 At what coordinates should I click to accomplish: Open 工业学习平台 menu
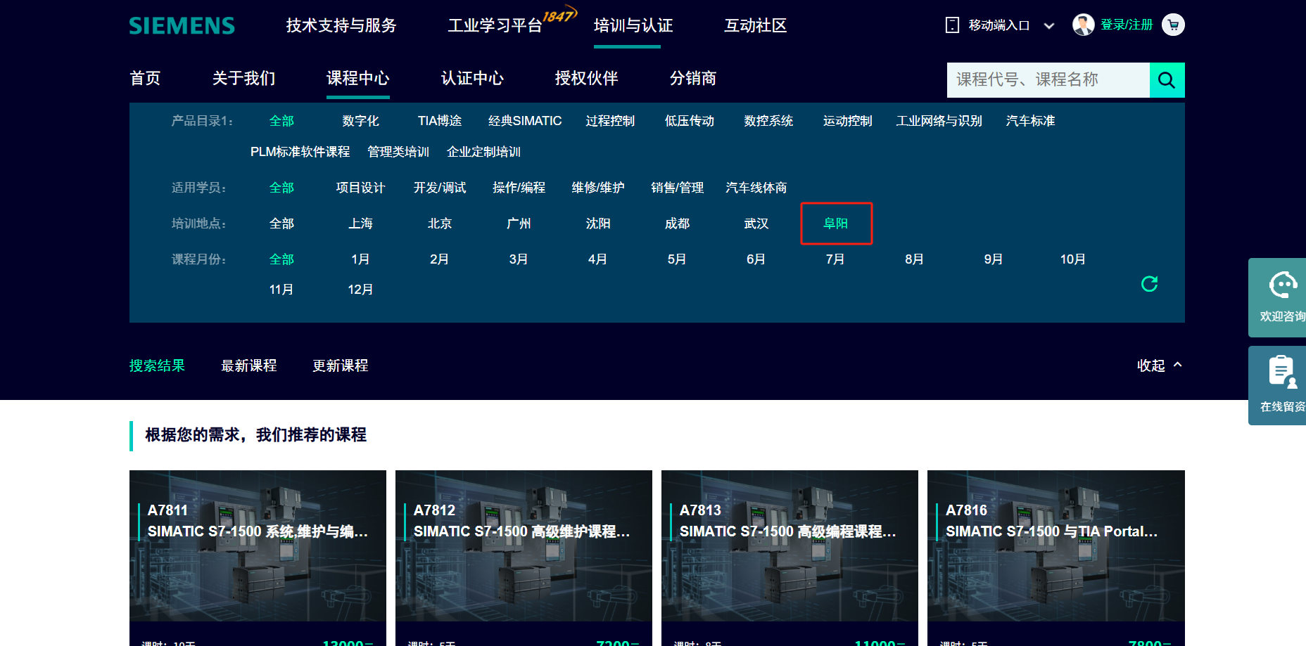[x=495, y=26]
